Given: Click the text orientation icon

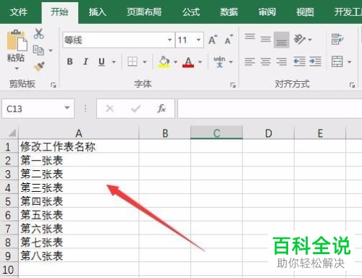Looking at the screenshot, I should point(300,39).
